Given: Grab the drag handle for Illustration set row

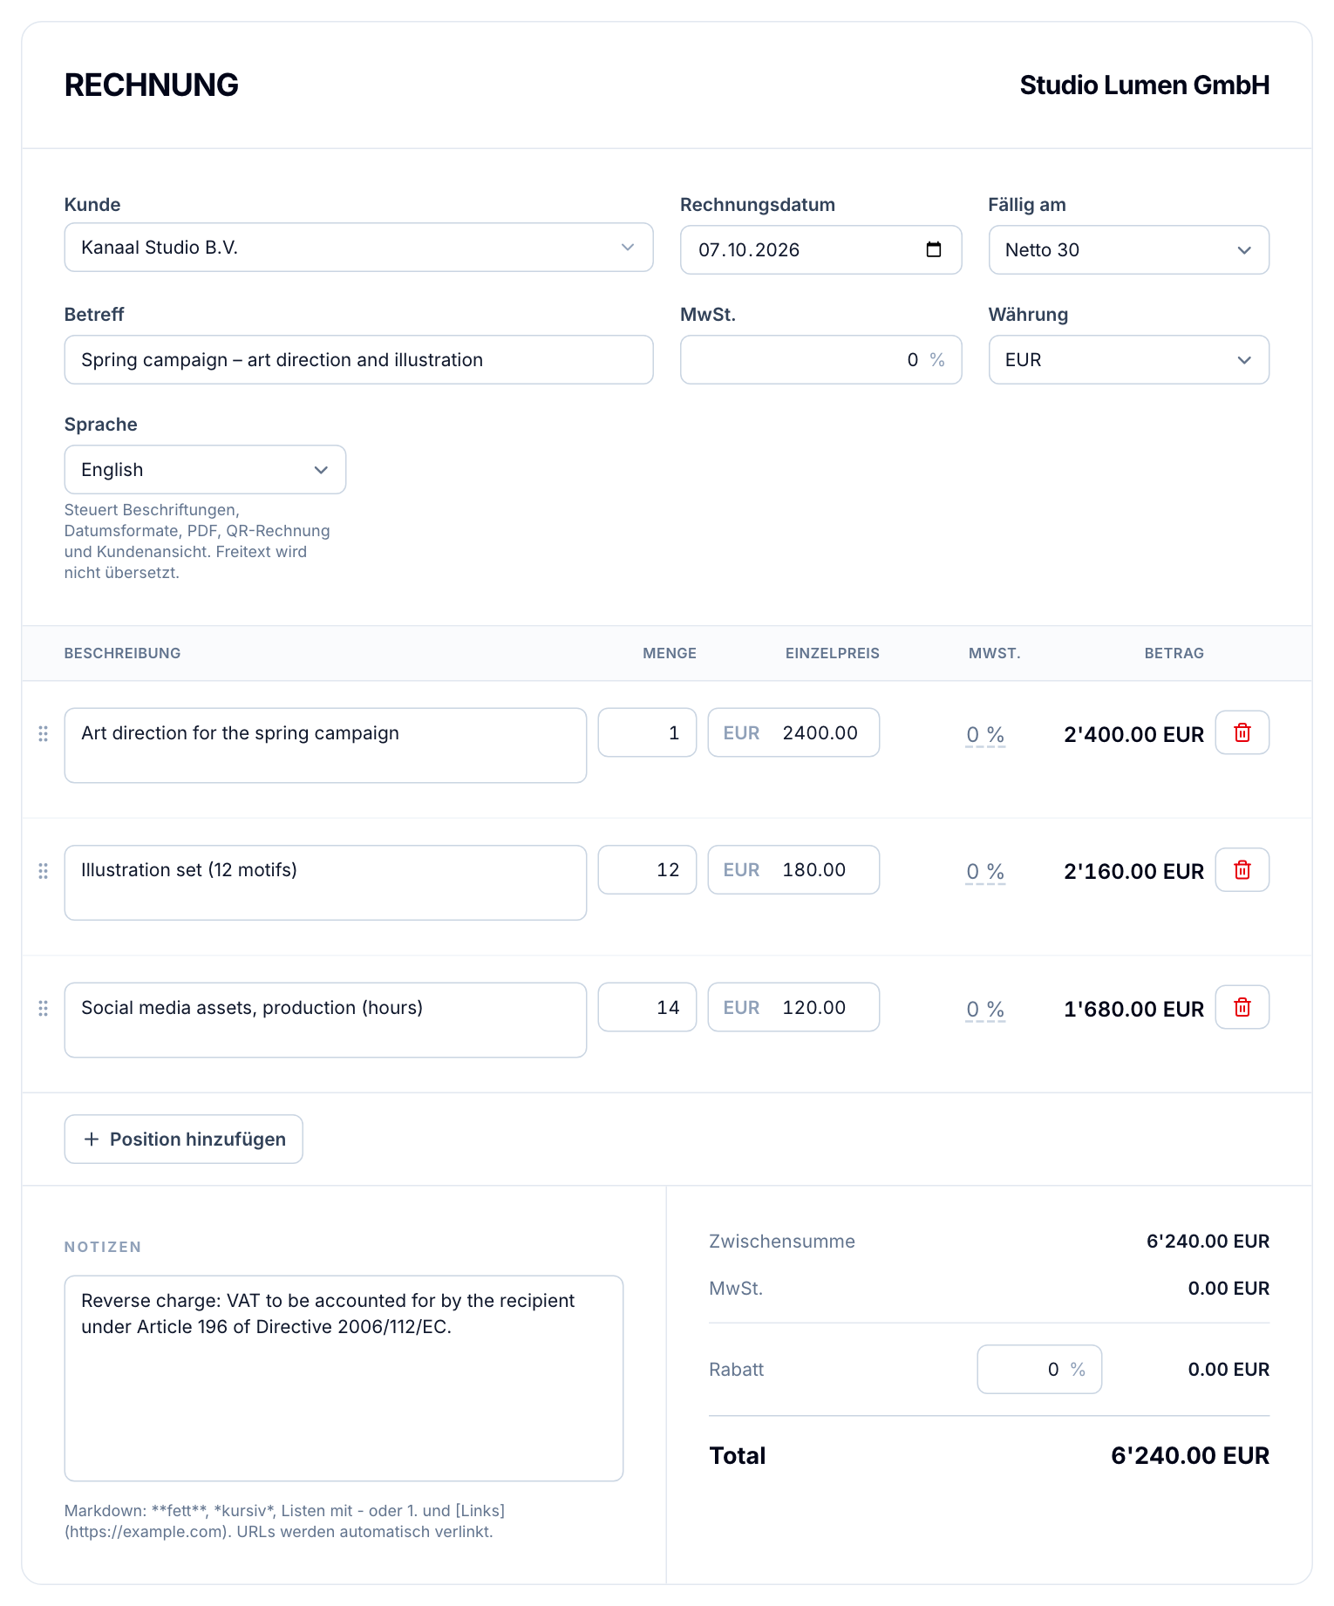Looking at the screenshot, I should coord(43,870).
